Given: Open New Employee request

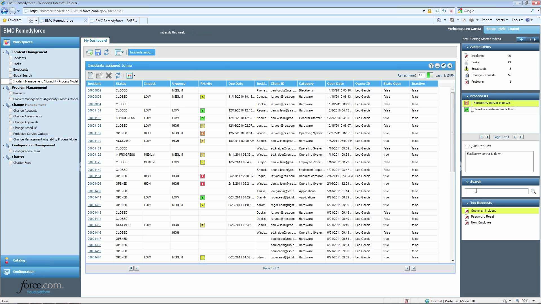Looking at the screenshot, I should click(x=481, y=222).
